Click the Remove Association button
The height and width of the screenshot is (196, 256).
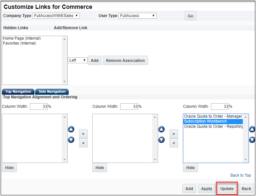[x=125, y=60]
